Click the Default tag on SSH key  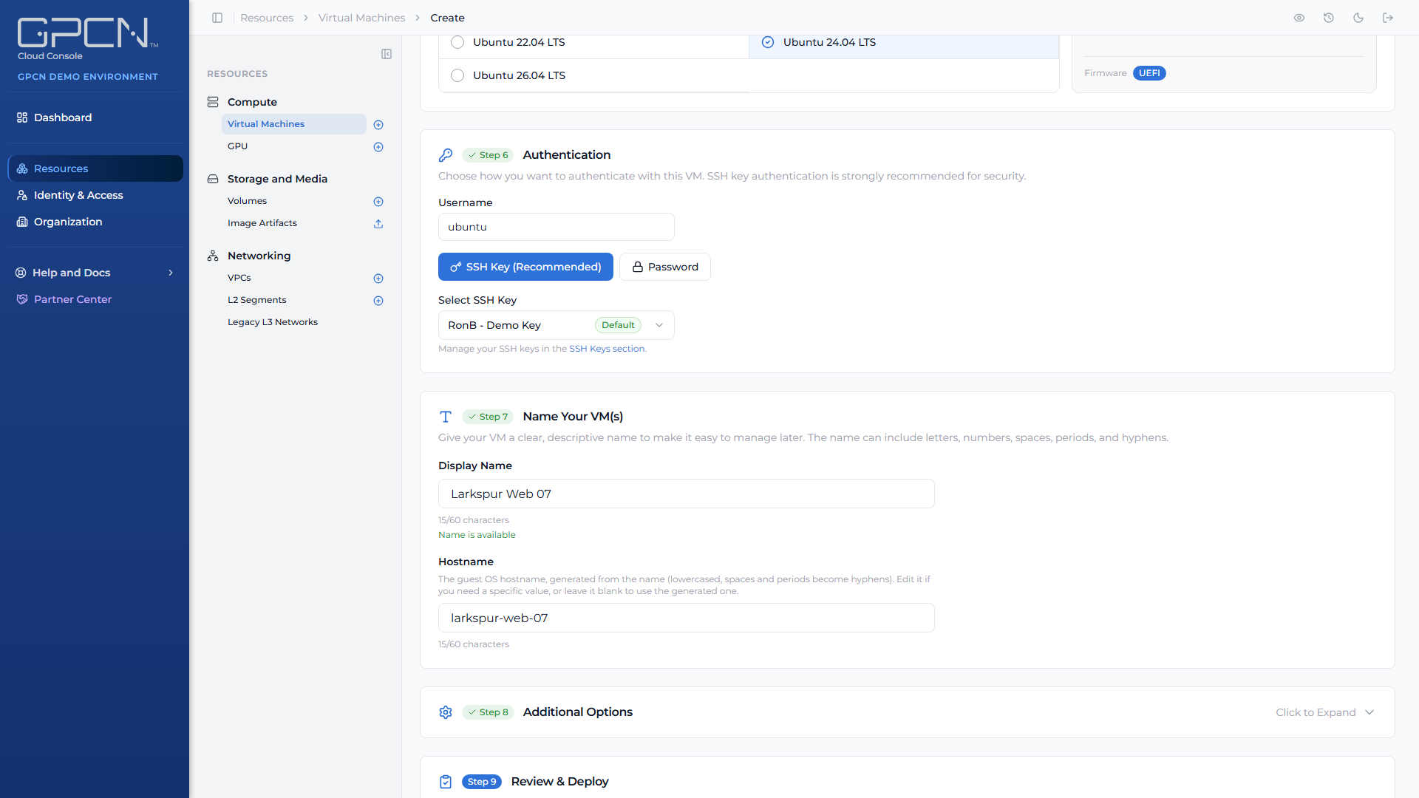tap(618, 325)
